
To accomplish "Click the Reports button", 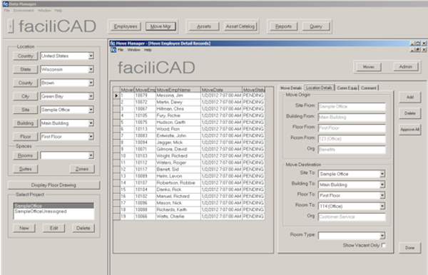I will 283,26.
